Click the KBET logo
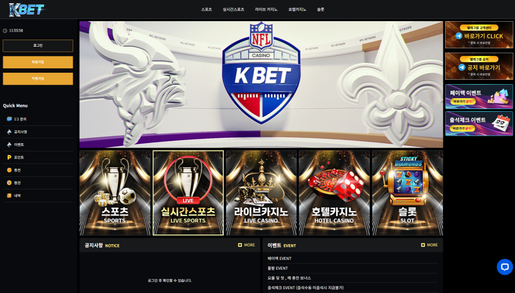Viewport: 515px width, 293px height. click(x=27, y=10)
